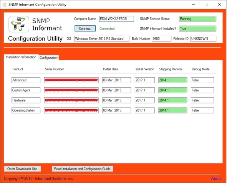Open the Read Installation and Configuration Guide
The height and width of the screenshot is (183, 227).
82,169
